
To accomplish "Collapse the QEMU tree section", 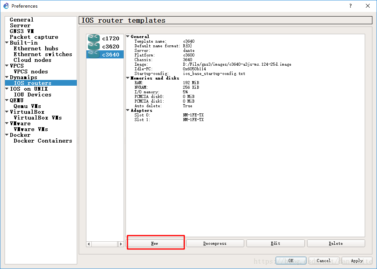I will click(x=7, y=100).
